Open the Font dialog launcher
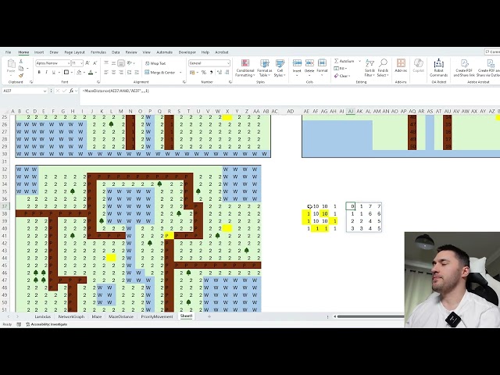This screenshot has width=500, height=375. (98, 82)
